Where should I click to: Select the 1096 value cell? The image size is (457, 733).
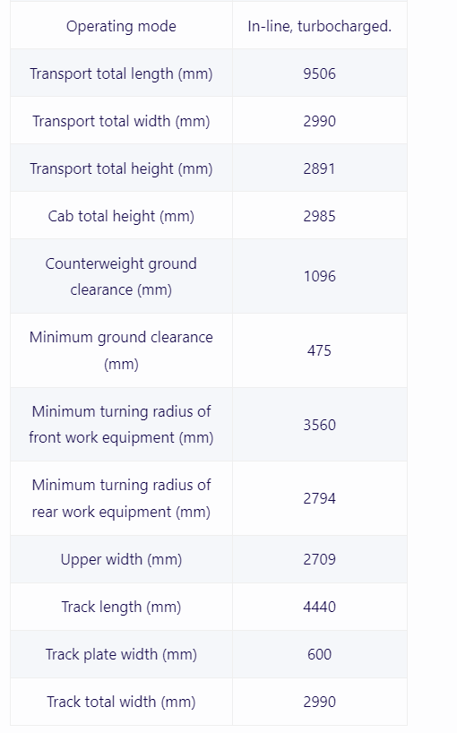point(320,276)
